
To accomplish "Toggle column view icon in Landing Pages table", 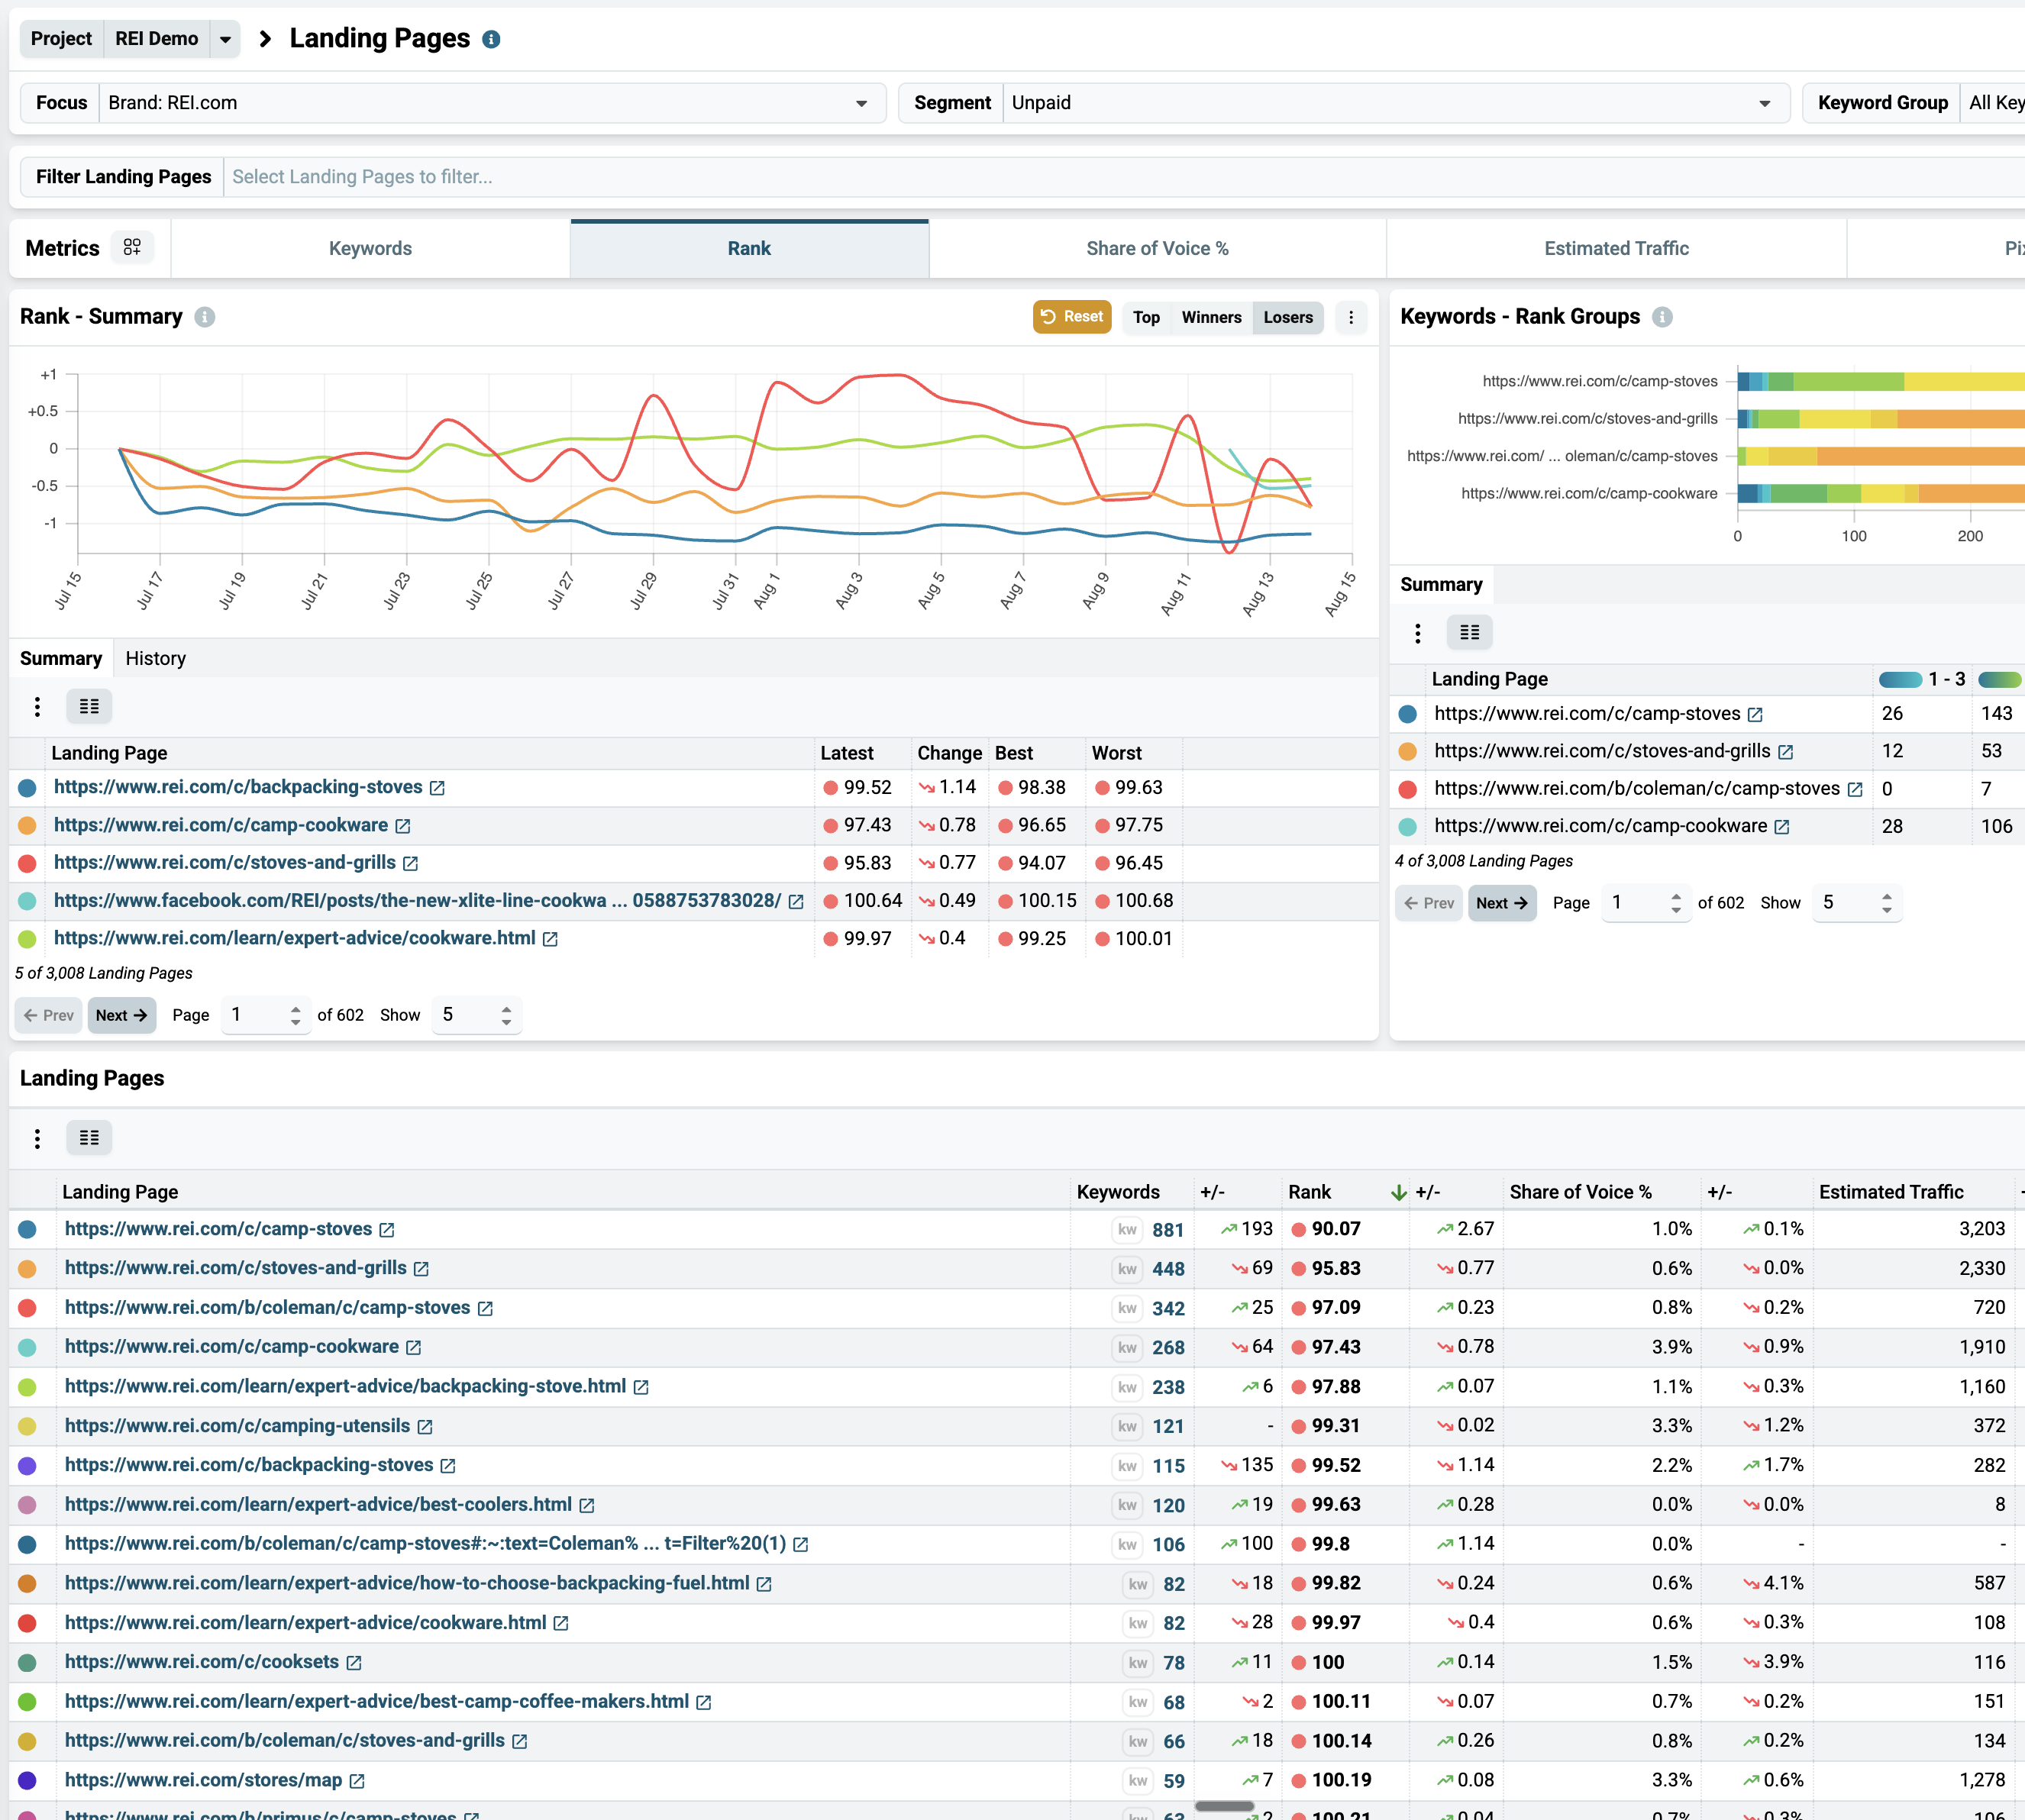I will click(x=89, y=1138).
